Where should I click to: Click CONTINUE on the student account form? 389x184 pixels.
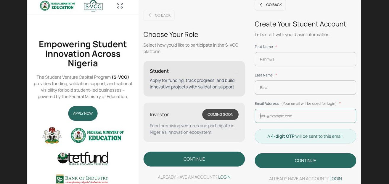305,160
